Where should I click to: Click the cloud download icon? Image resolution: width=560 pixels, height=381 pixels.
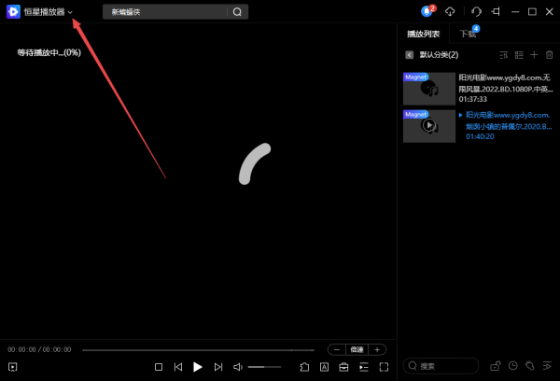451,11
